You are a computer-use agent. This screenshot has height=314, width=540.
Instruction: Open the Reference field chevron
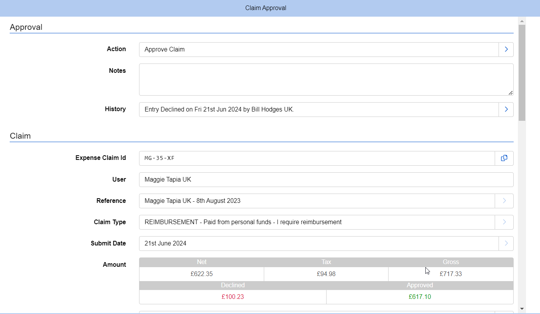[x=504, y=201]
